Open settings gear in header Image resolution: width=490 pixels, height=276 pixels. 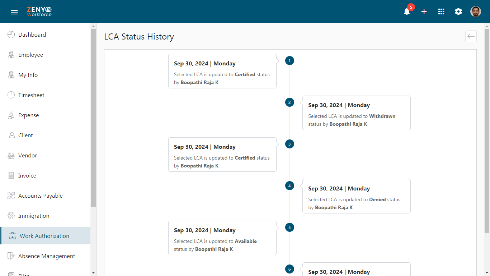458,11
